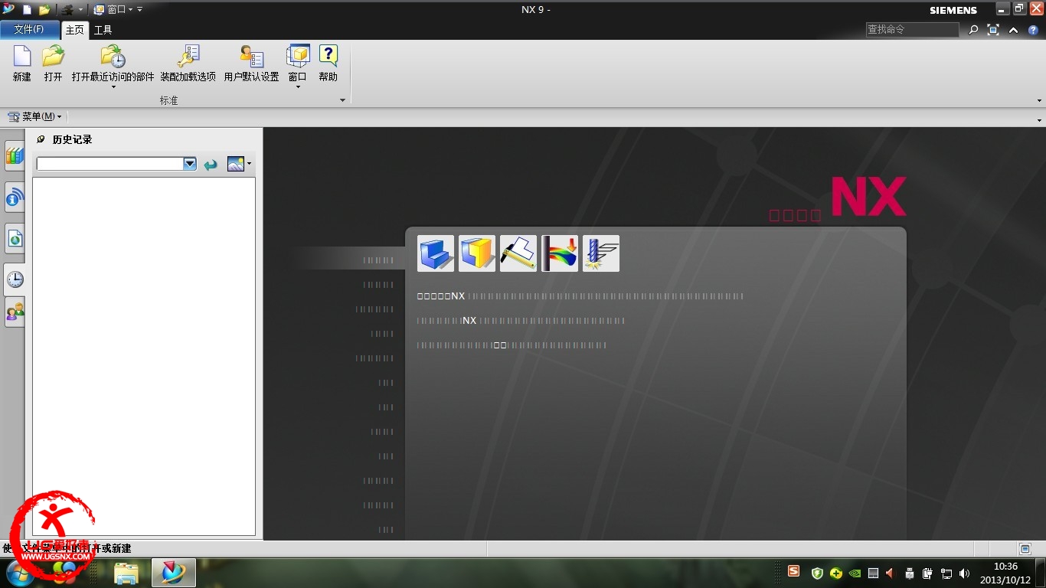This screenshot has width=1046, height=588.
Task: Open the sidebar library books tab icon
Action: (x=15, y=156)
